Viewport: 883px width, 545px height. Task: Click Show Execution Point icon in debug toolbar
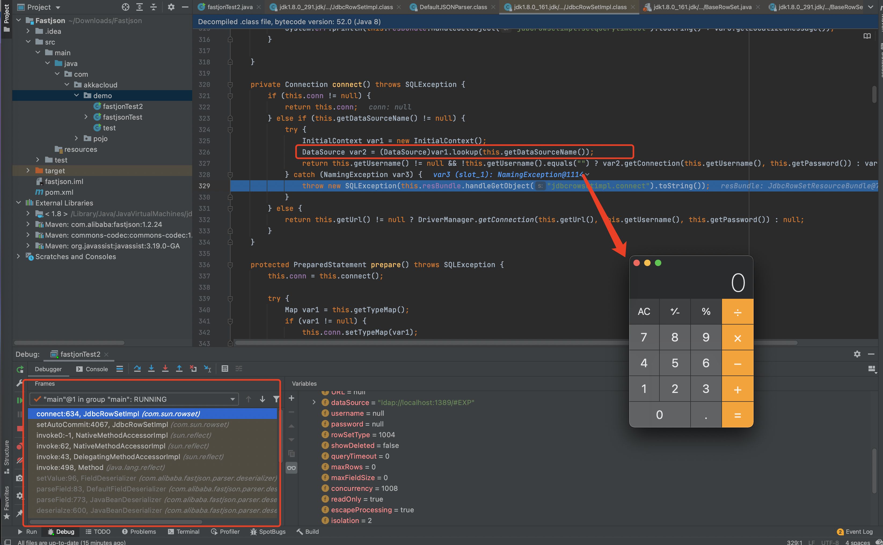(x=120, y=368)
